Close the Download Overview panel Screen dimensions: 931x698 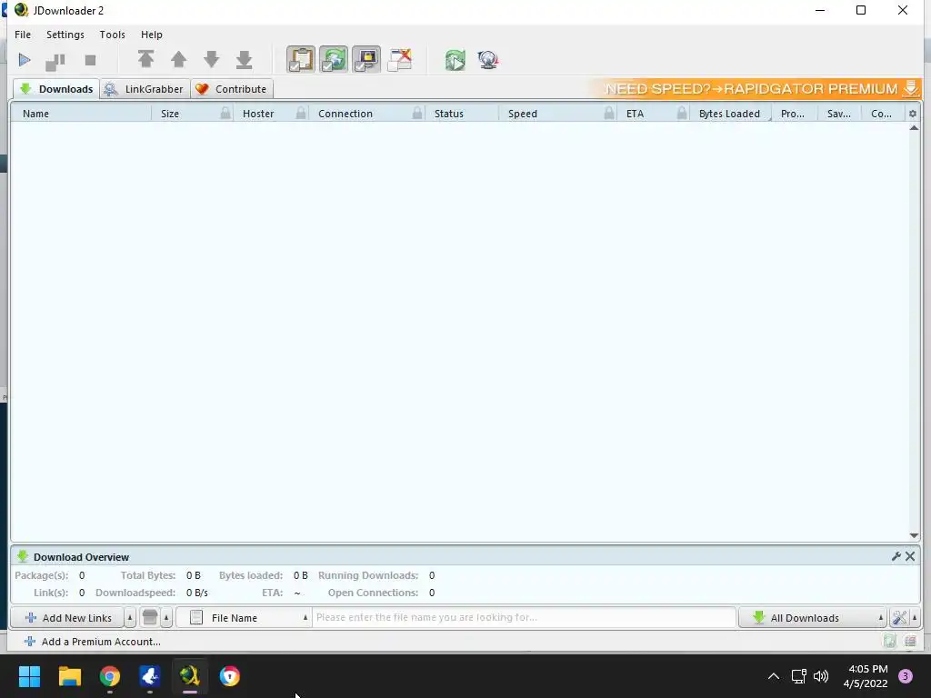[910, 556]
